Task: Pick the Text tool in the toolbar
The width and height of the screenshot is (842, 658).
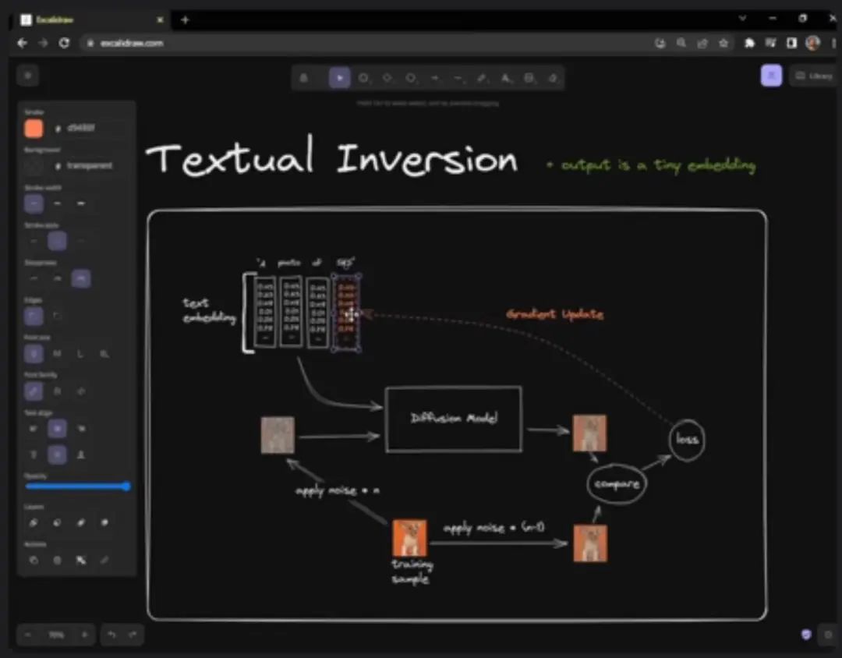Action: click(x=505, y=78)
